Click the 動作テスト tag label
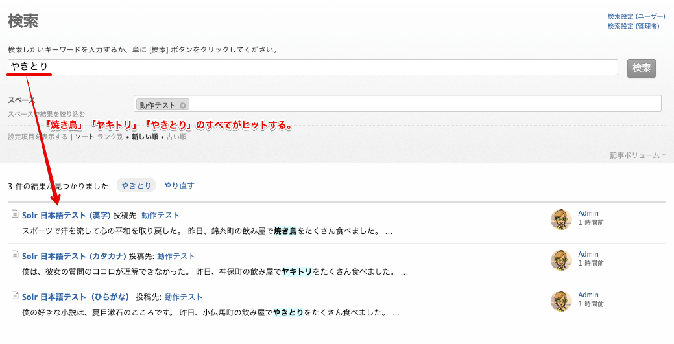The height and width of the screenshot is (344, 674). pyautogui.click(x=158, y=105)
